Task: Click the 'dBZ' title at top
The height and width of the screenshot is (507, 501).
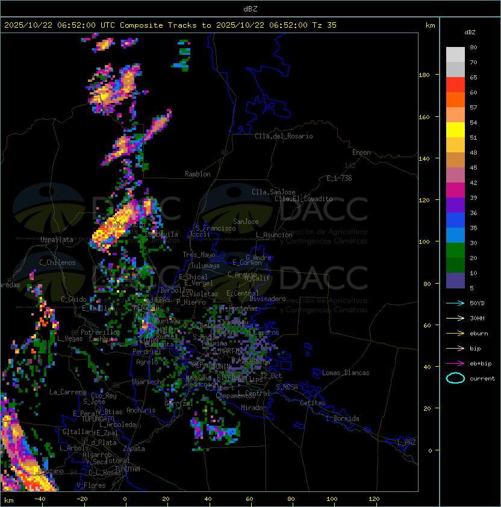Action: [250, 8]
